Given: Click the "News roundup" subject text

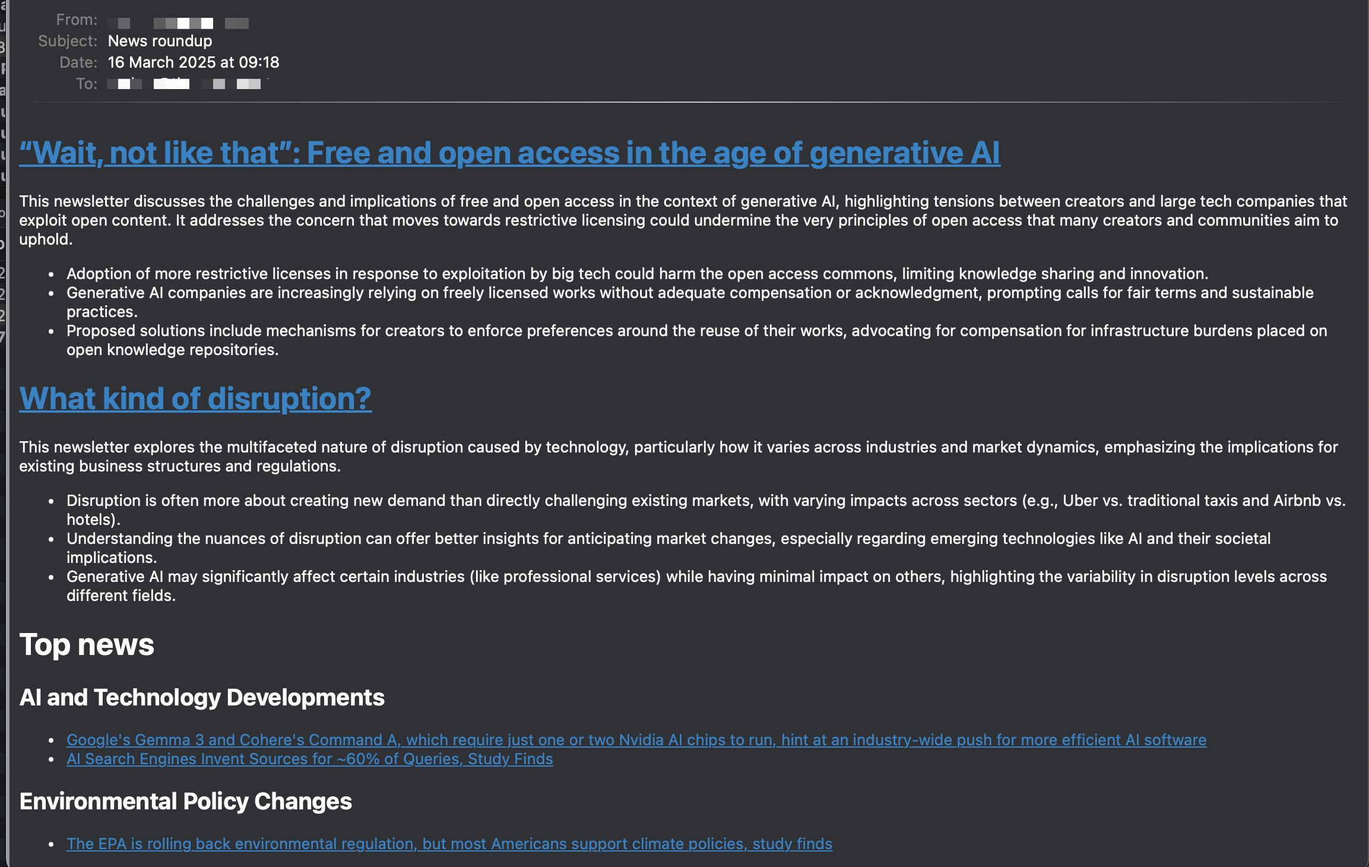Looking at the screenshot, I should point(160,41).
